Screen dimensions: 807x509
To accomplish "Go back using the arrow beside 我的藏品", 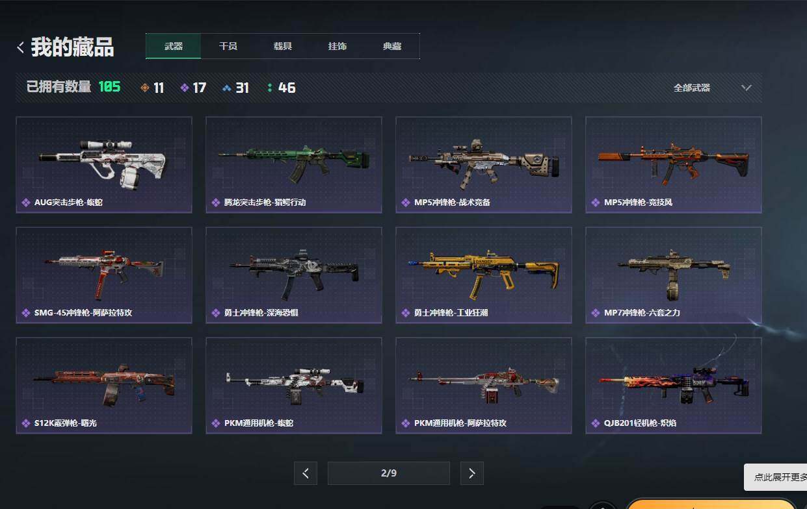I will [x=21, y=47].
